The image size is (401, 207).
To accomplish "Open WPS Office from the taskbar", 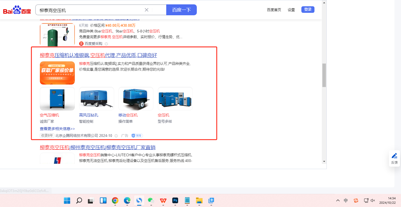I will (x=163, y=201).
